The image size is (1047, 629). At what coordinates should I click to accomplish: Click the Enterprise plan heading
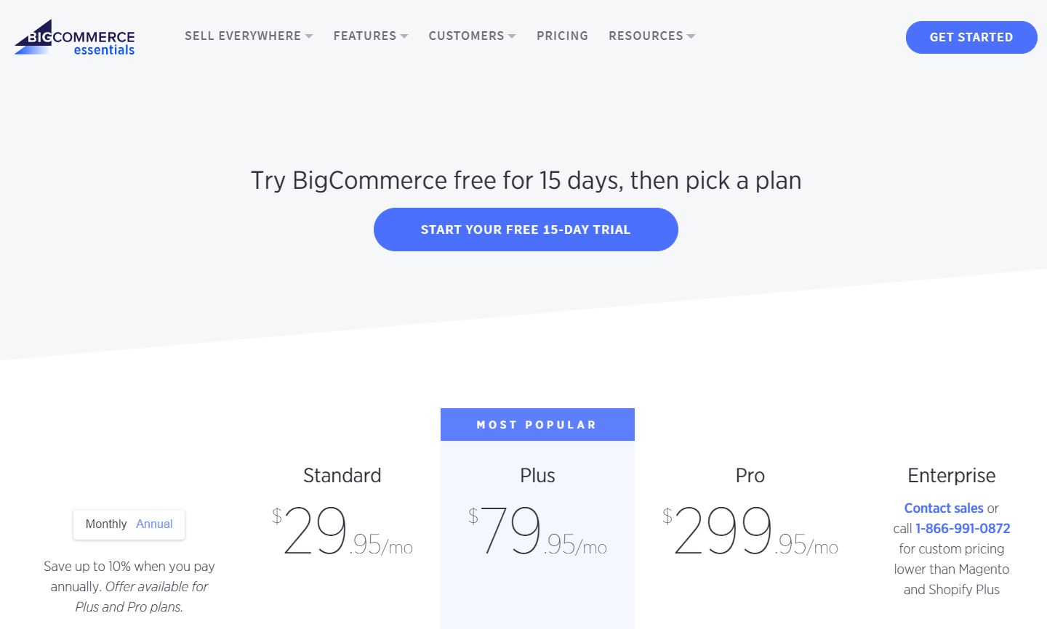(951, 476)
